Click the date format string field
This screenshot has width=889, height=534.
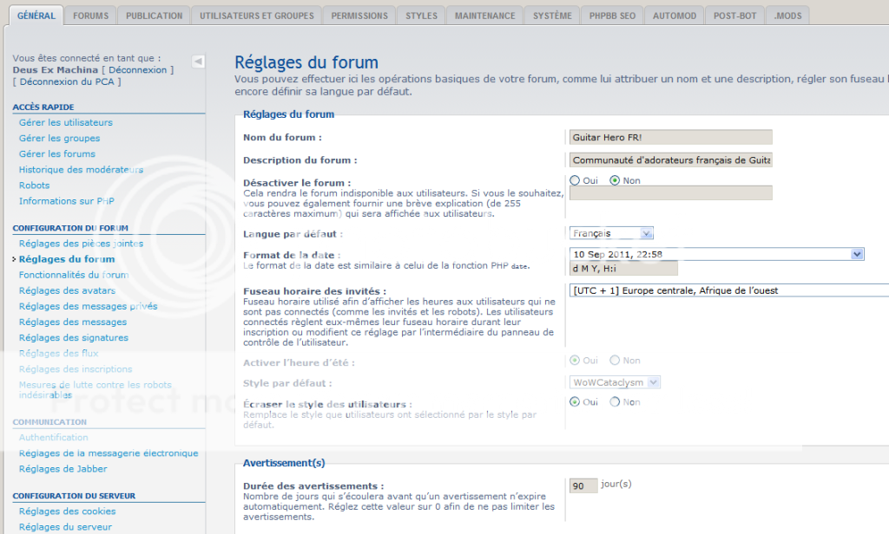point(622,269)
